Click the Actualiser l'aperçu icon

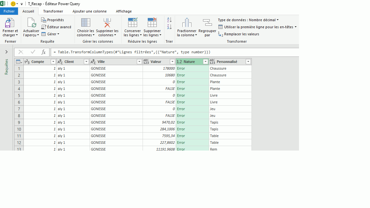click(x=31, y=23)
